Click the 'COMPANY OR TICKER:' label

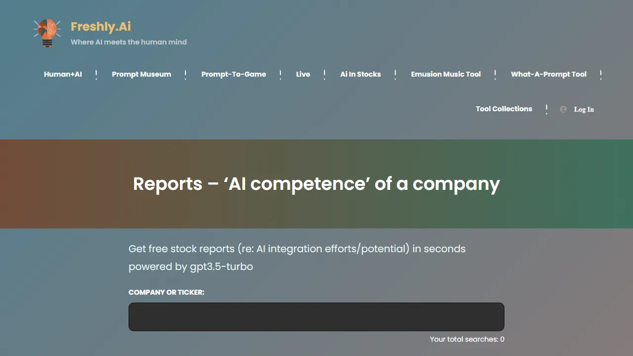pos(166,292)
